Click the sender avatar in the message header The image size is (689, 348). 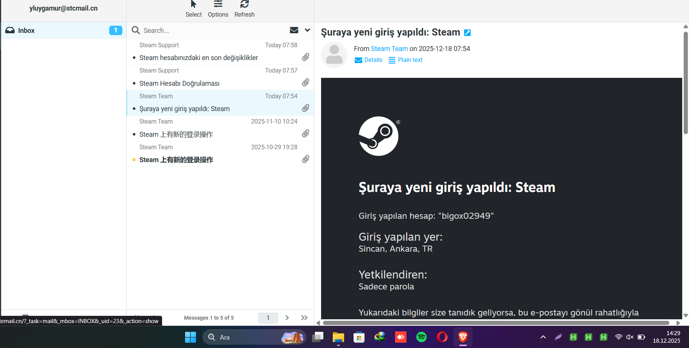point(334,55)
